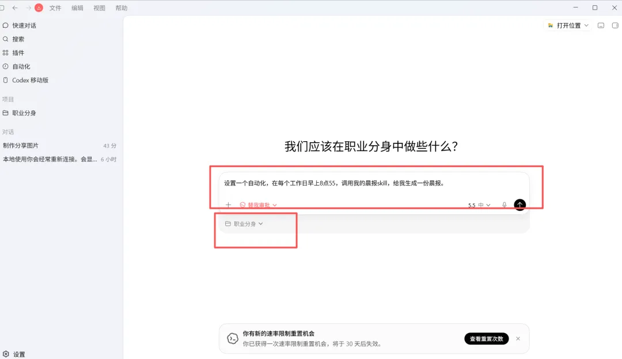622x359 pixels.
Task: Click the 你有新的速率限制重置机会 banner title
Action: click(x=279, y=334)
